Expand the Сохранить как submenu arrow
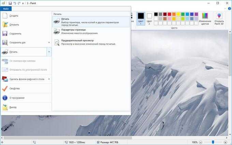 pyautogui.click(x=49, y=43)
